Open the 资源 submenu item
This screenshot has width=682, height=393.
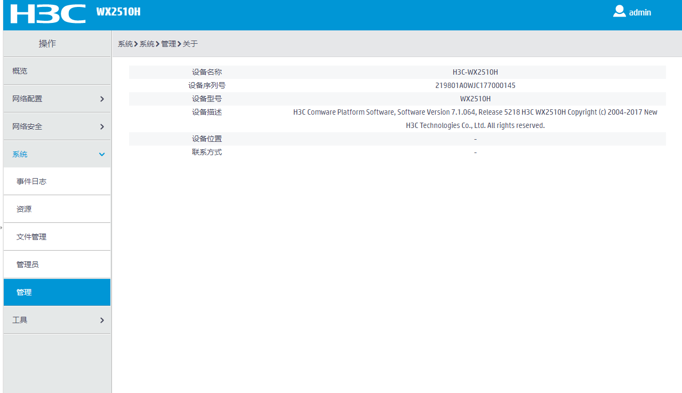pos(57,209)
